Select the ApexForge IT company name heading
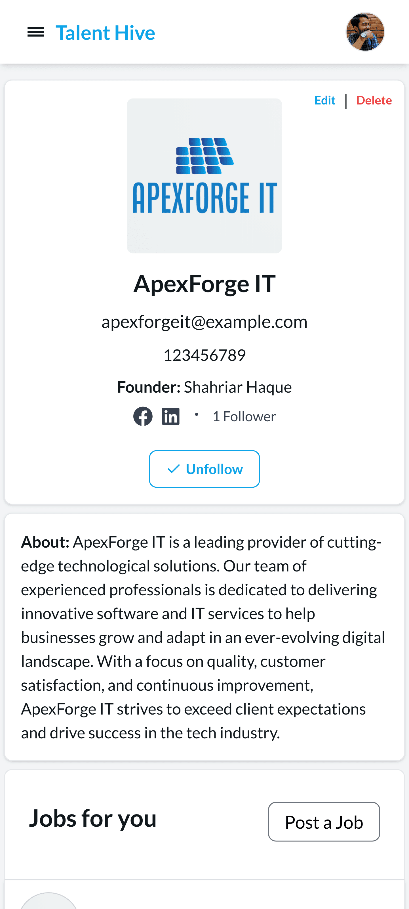This screenshot has width=409, height=909. point(204,284)
